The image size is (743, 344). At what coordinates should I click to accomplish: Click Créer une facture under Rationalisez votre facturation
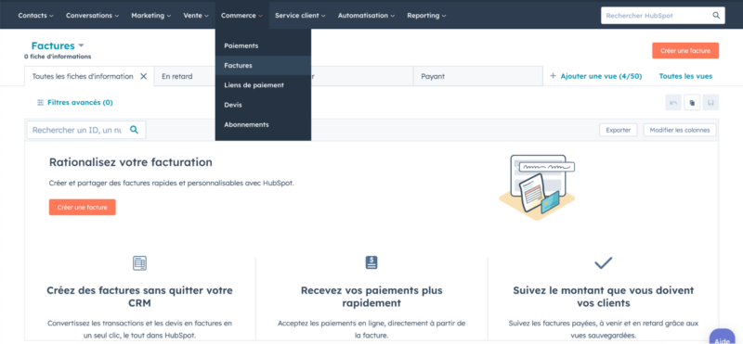click(83, 208)
